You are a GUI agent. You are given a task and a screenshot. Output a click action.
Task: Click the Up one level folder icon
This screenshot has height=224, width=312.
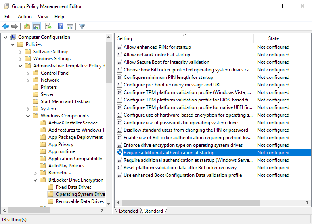tap(27, 26)
